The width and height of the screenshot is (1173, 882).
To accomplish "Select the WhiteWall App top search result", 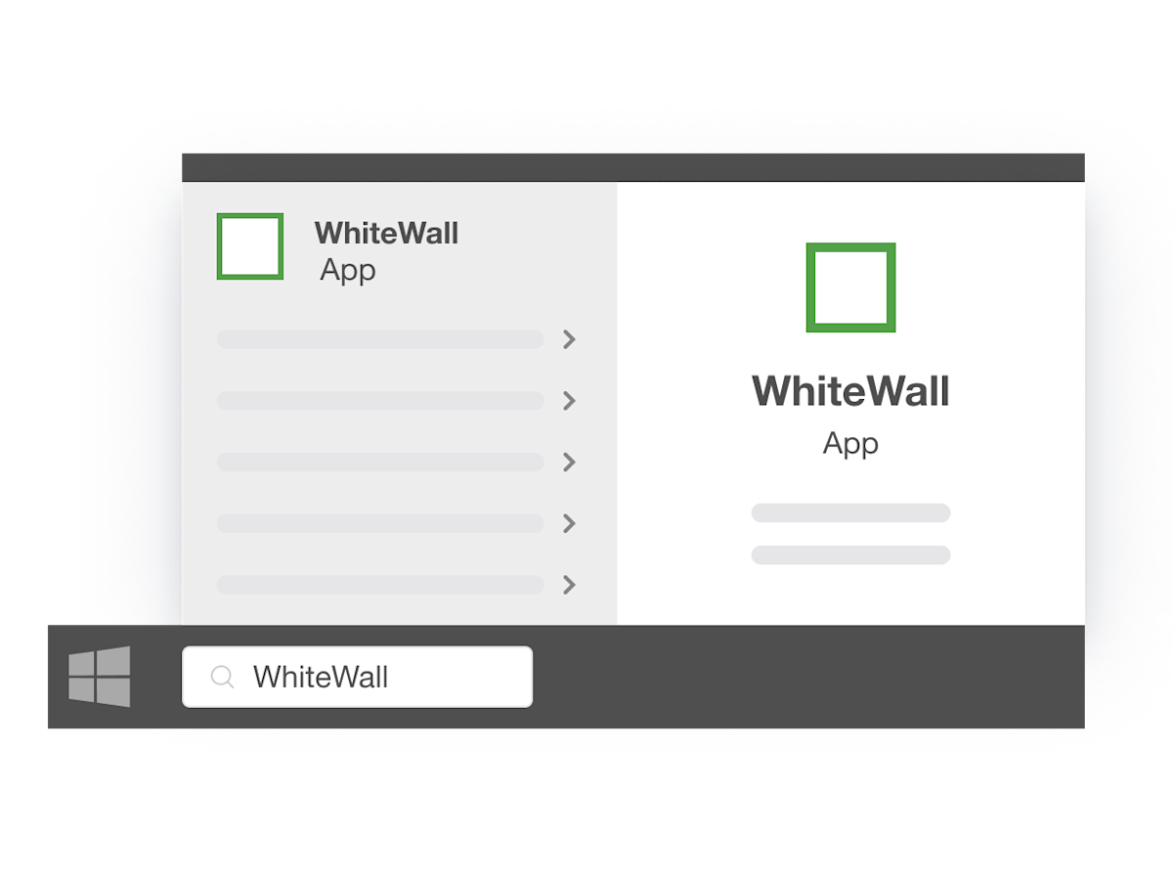I will [386, 250].
